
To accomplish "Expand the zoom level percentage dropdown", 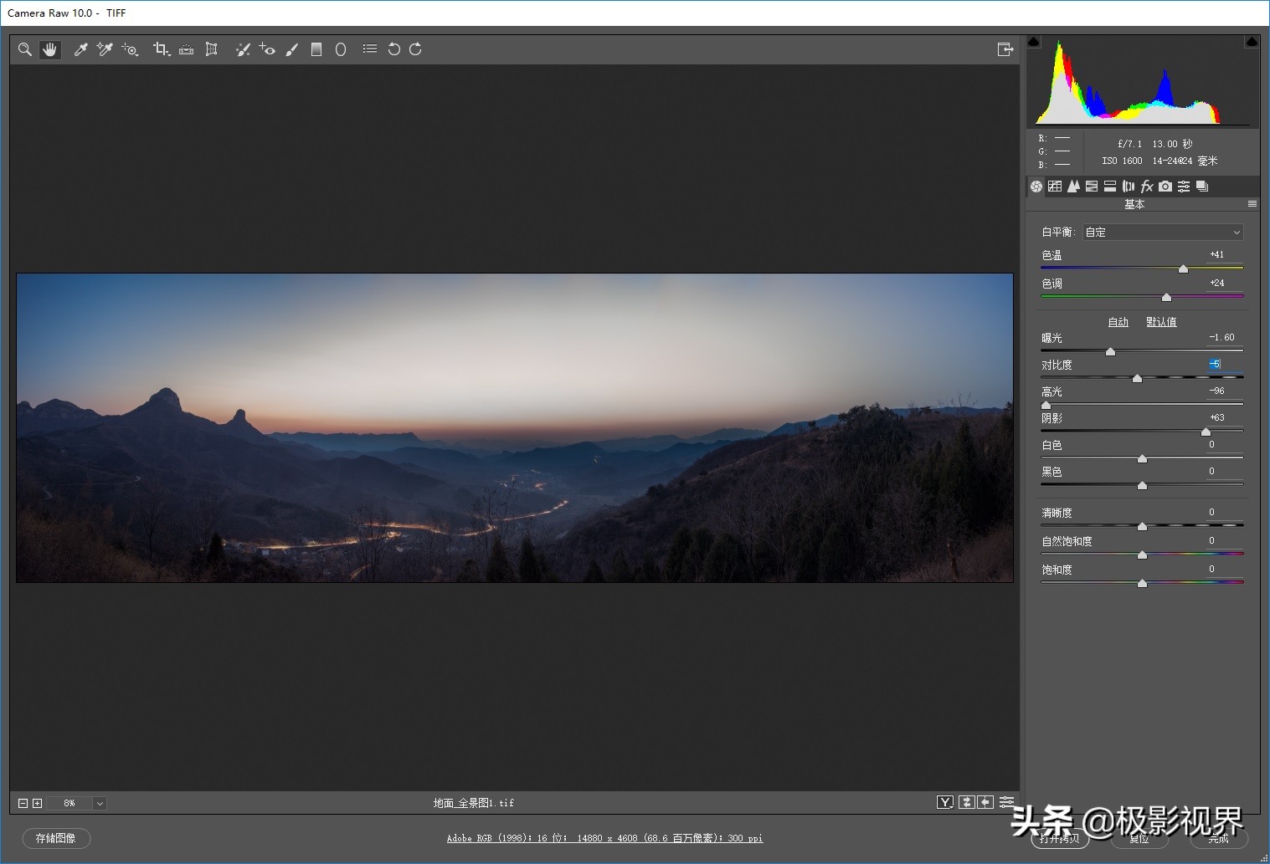I will pyautogui.click(x=100, y=804).
